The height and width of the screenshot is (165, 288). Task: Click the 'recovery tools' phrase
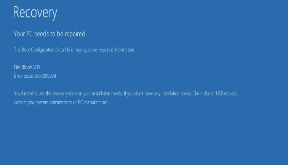tap(63, 93)
